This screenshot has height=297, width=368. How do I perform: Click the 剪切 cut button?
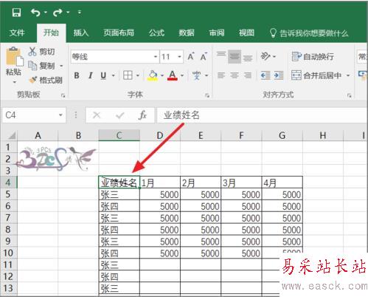click(42, 52)
